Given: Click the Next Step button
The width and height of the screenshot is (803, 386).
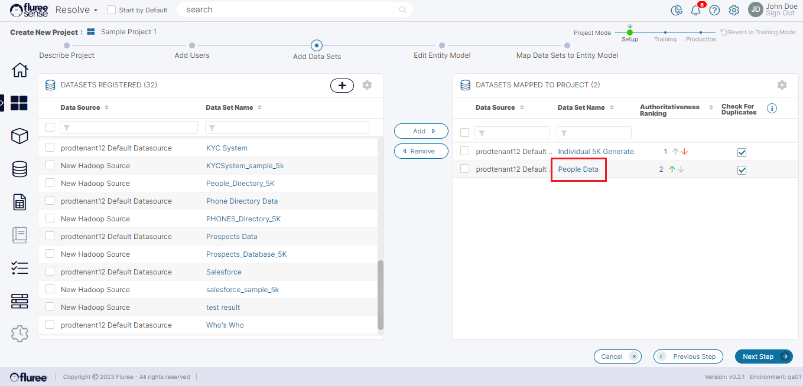Looking at the screenshot, I should (x=763, y=356).
